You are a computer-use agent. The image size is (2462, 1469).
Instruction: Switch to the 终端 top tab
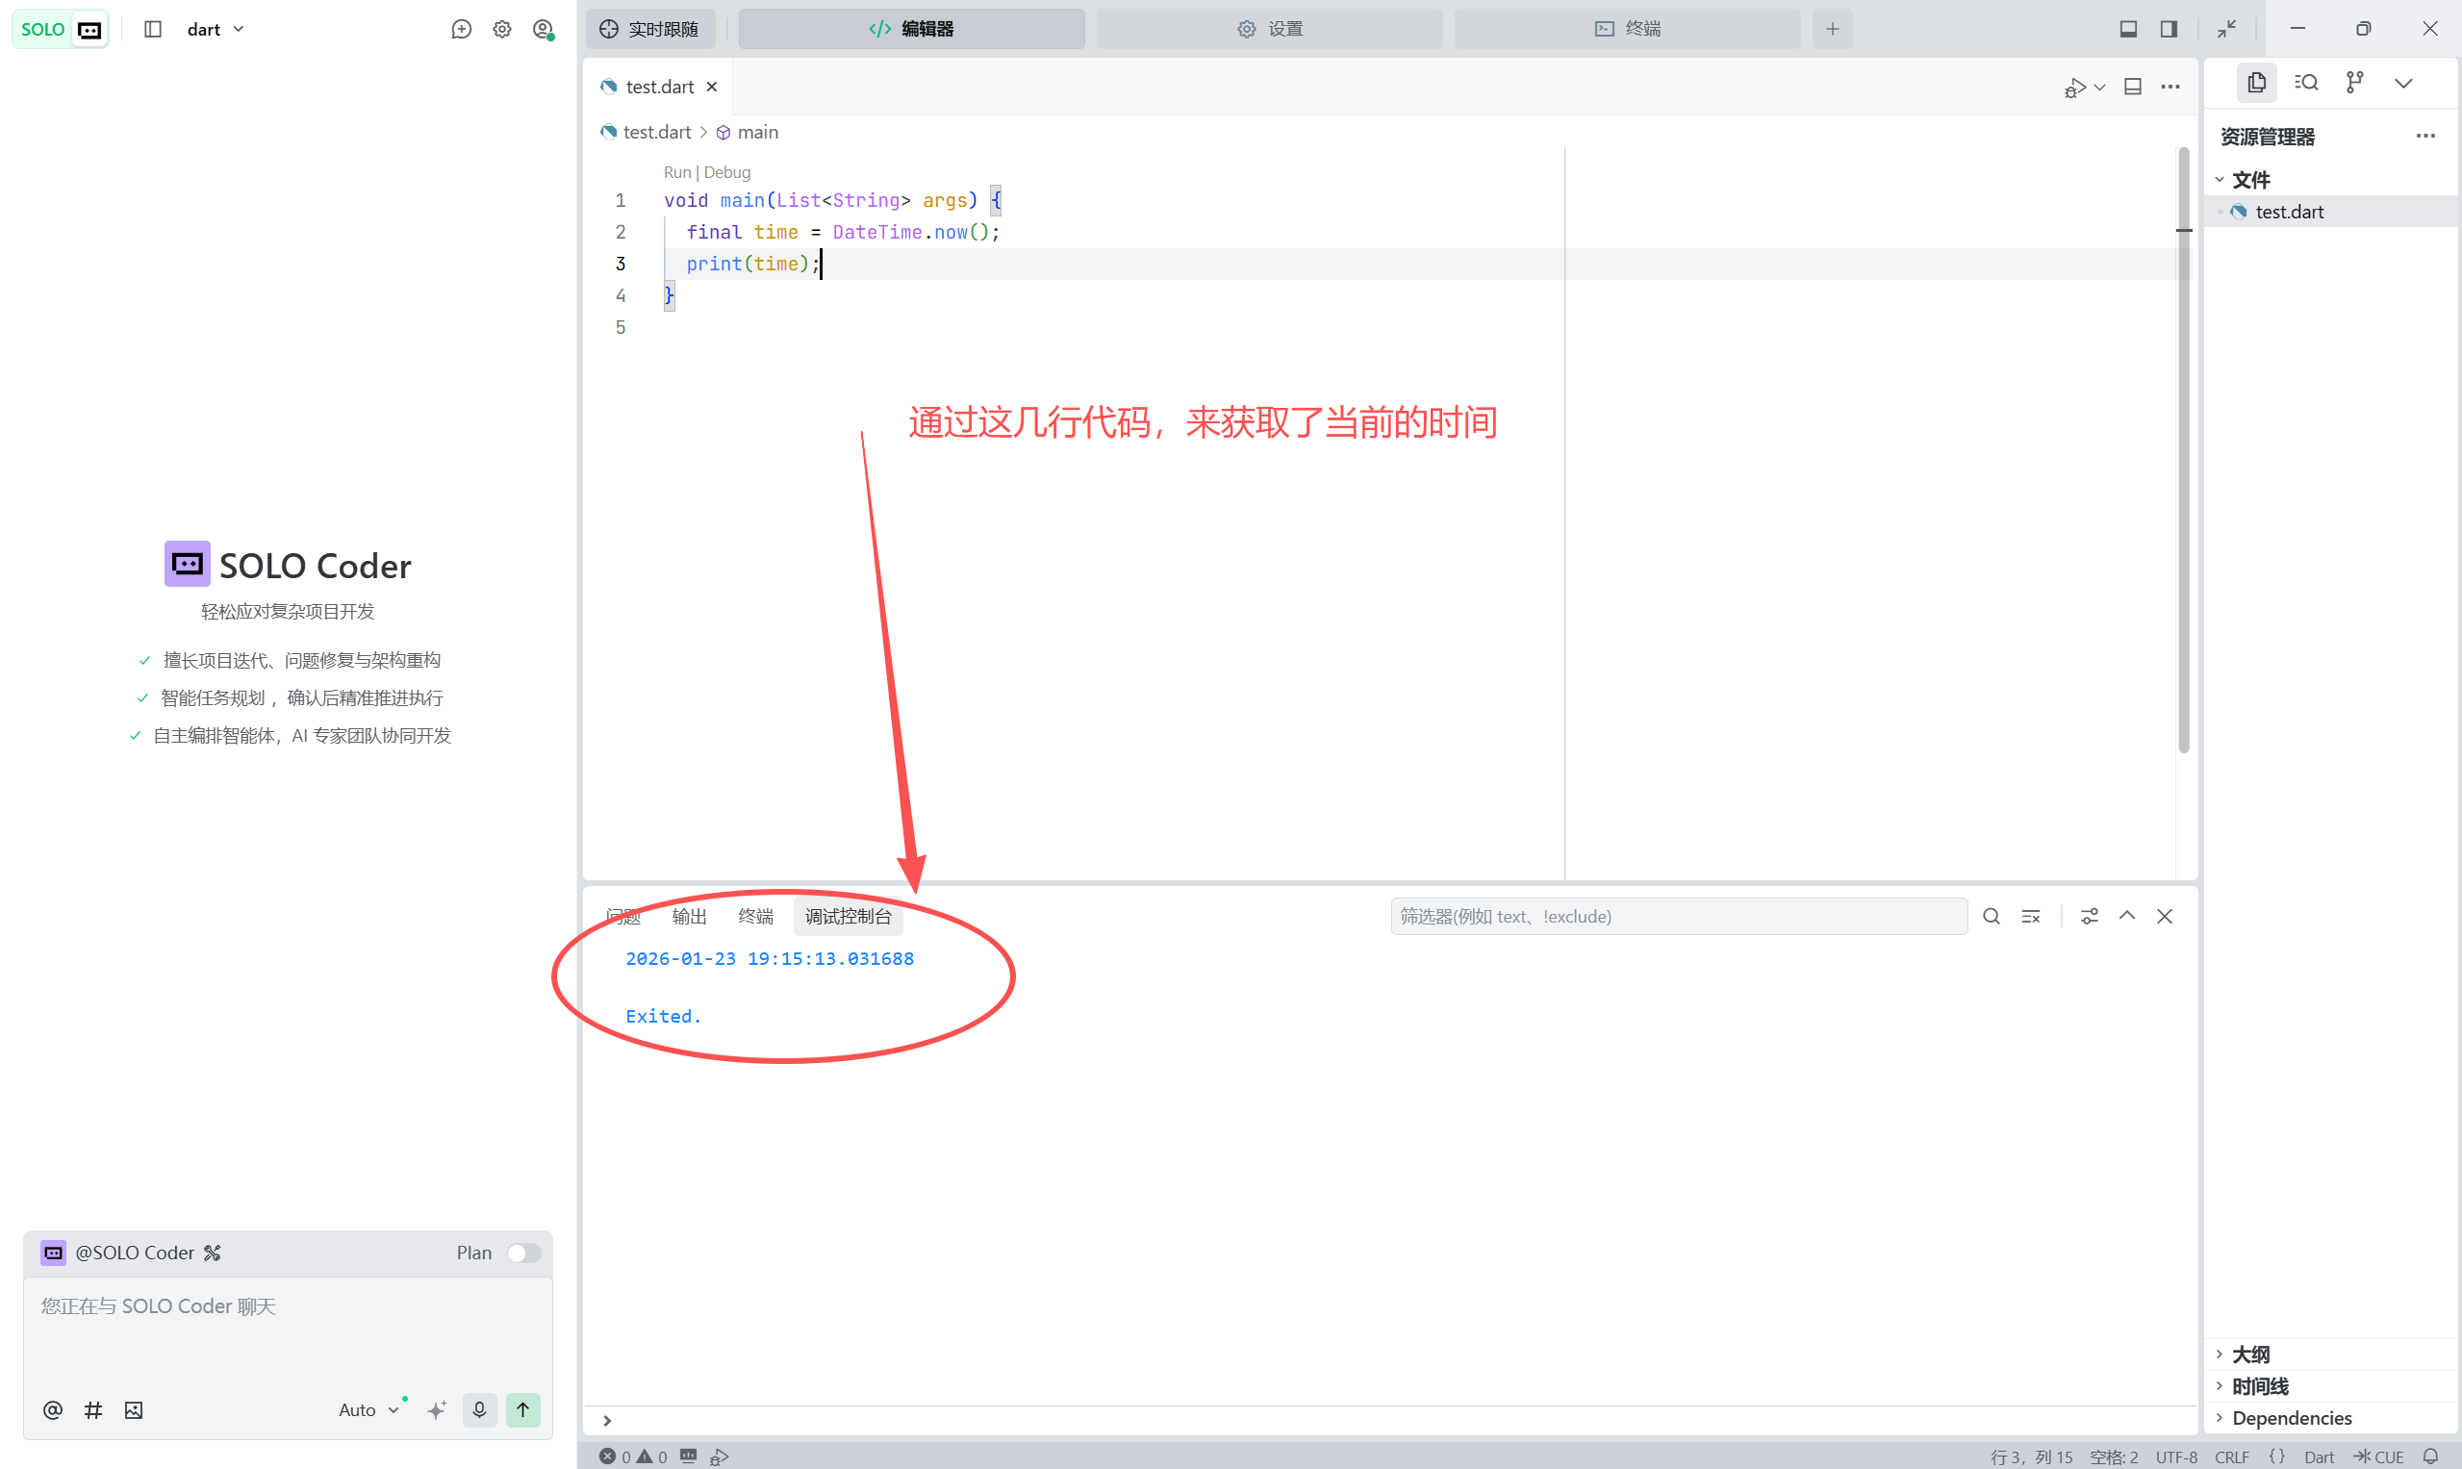(1627, 29)
